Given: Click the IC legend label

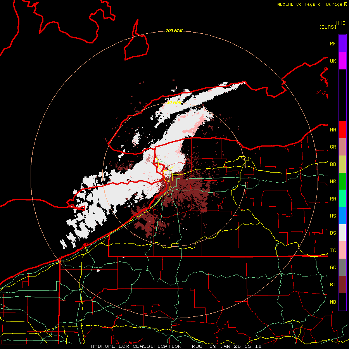Looking at the screenshot, I should 333,251.
